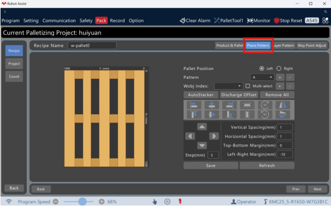Move box right with right arrow

coord(214,136)
